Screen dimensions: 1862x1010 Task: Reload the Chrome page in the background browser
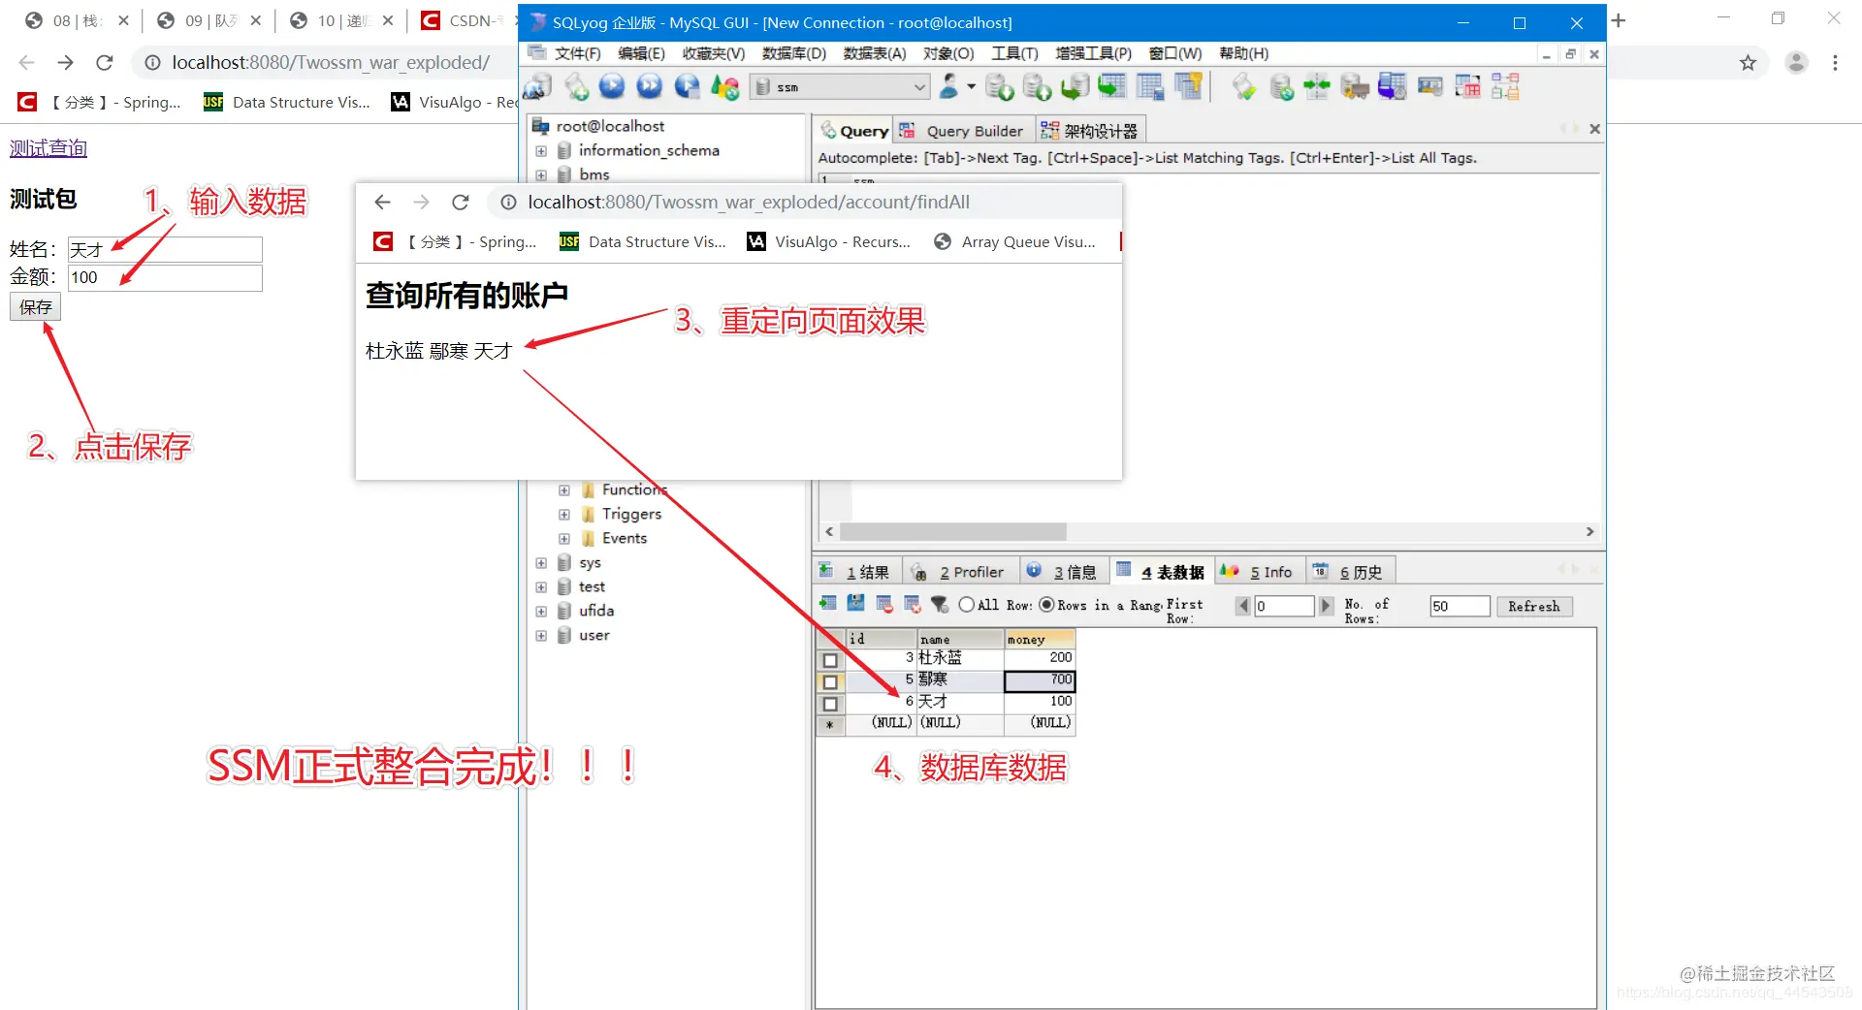[x=105, y=63]
